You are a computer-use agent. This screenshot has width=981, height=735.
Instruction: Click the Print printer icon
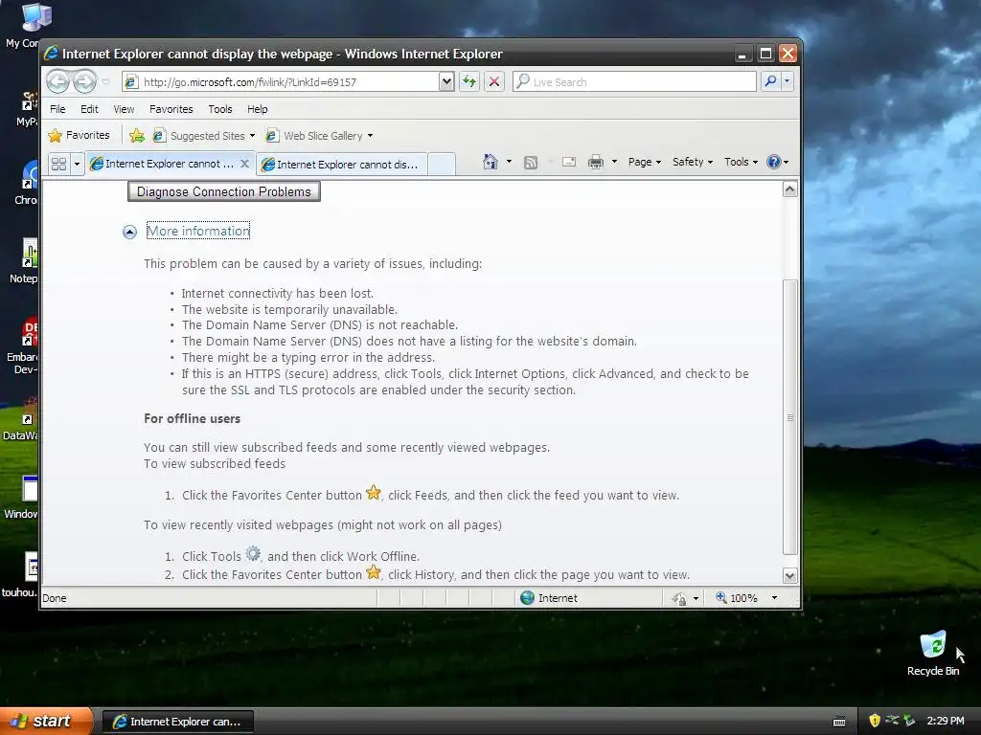pos(596,162)
